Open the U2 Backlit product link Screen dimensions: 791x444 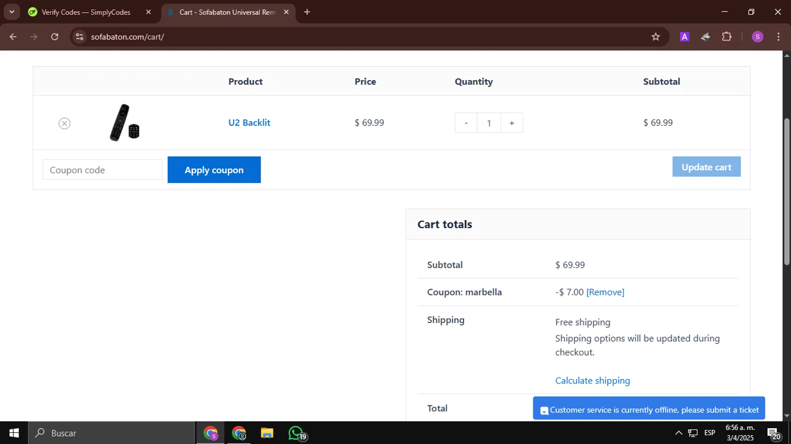249,123
